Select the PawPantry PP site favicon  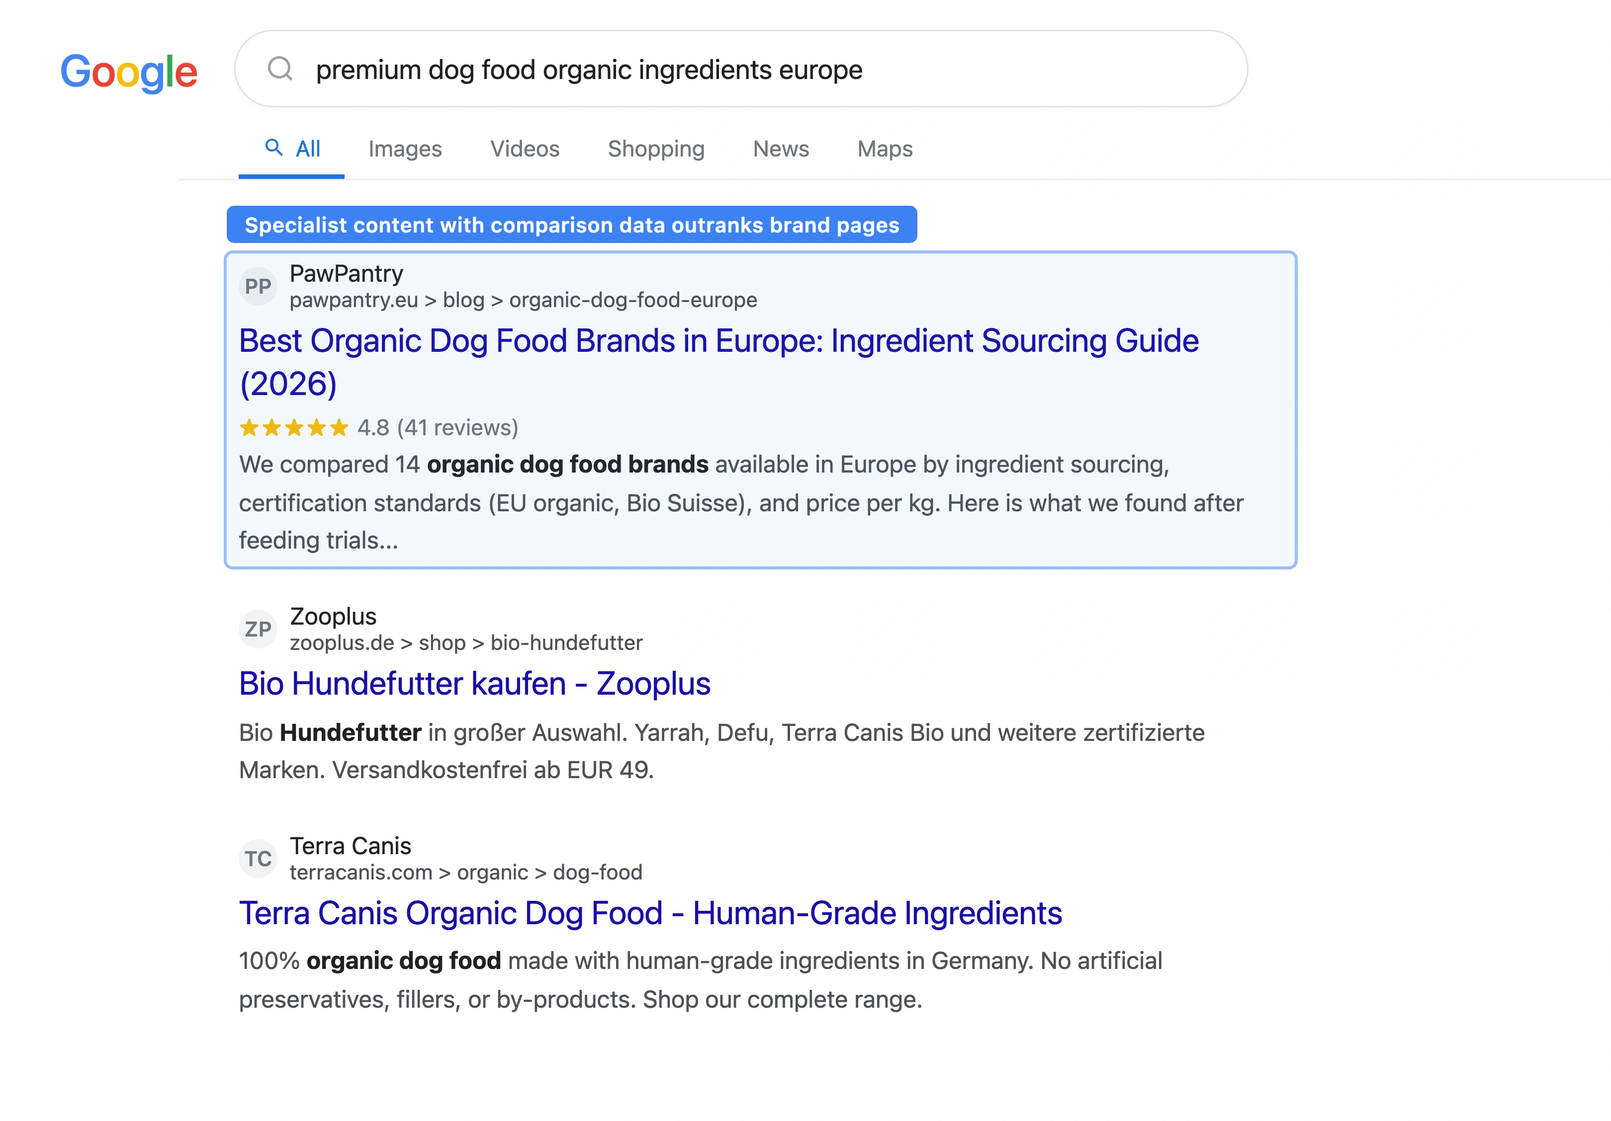coord(258,285)
